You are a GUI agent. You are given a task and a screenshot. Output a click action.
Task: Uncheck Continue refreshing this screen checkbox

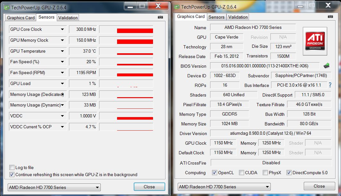click(x=12, y=175)
